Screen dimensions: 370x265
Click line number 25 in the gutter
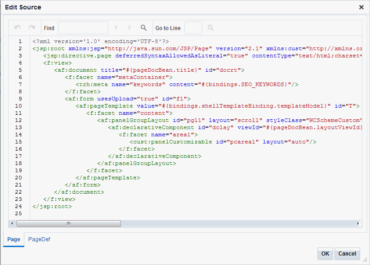(18, 214)
